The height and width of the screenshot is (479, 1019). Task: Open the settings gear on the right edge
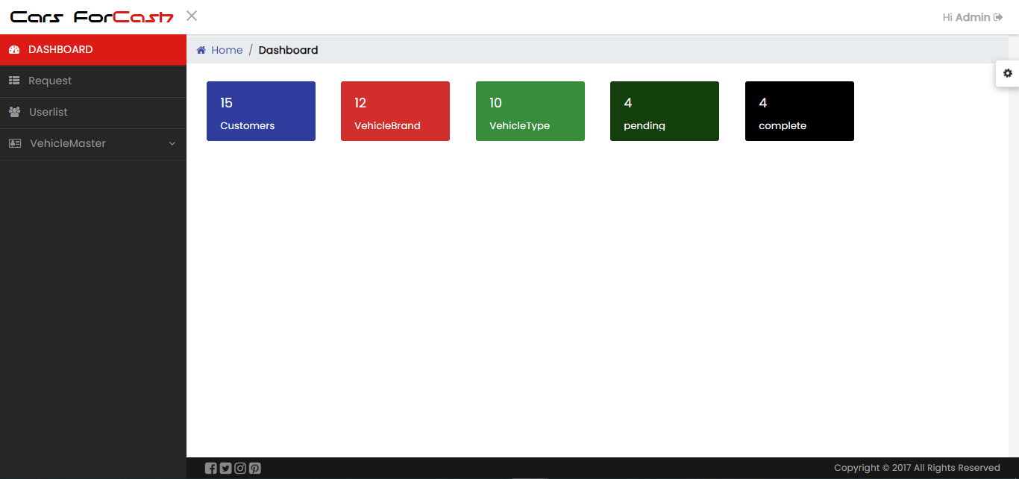pyautogui.click(x=1008, y=73)
